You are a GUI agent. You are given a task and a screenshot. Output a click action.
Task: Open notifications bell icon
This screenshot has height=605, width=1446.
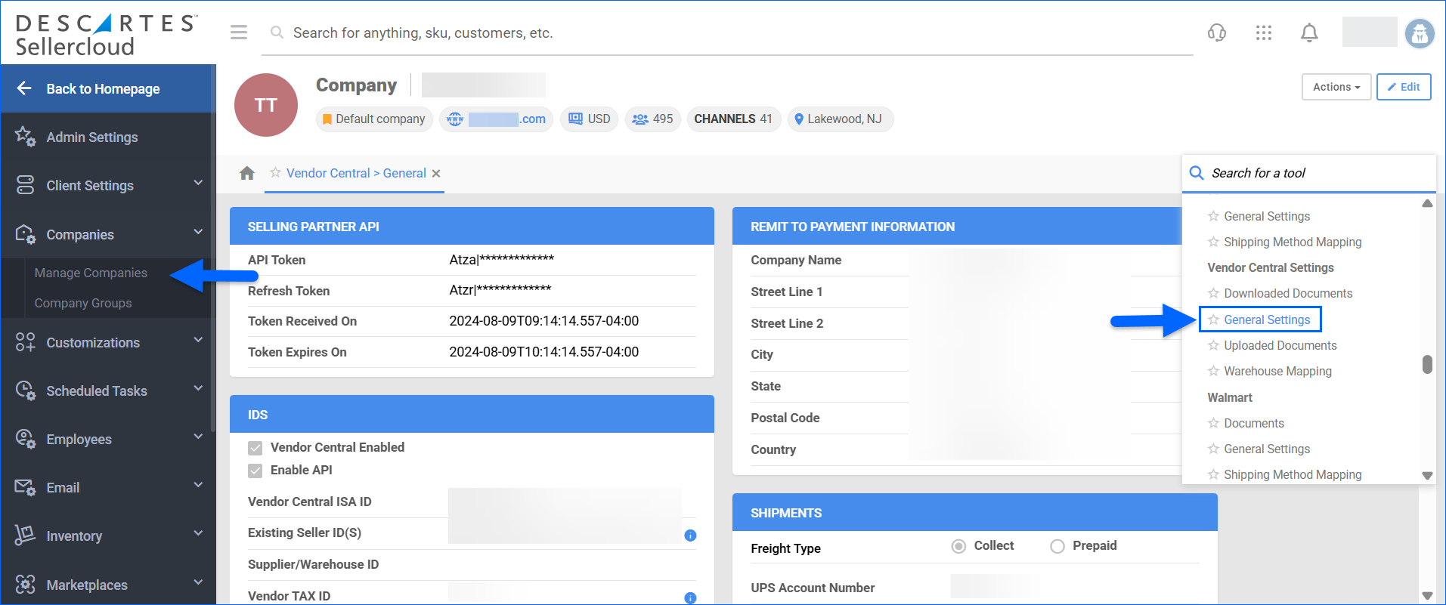pos(1309,32)
